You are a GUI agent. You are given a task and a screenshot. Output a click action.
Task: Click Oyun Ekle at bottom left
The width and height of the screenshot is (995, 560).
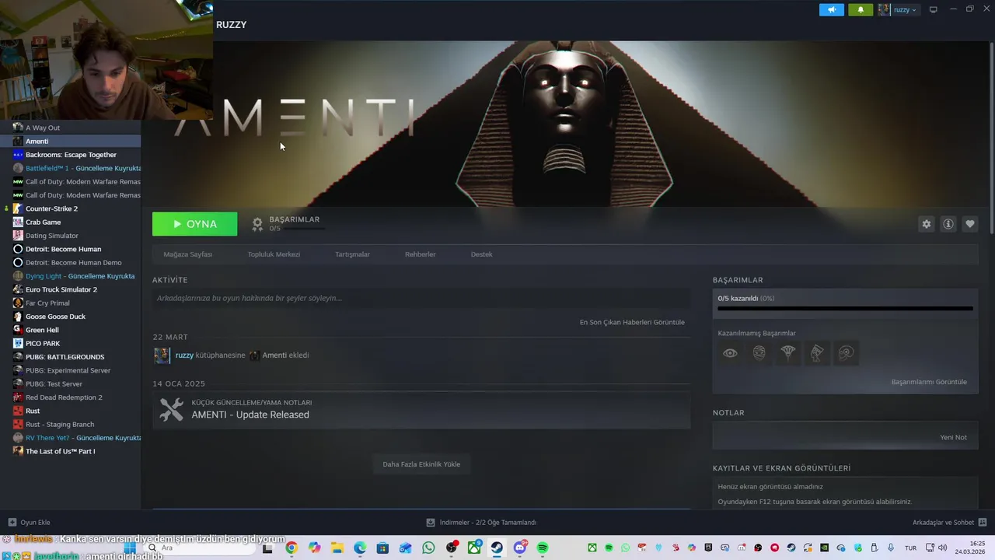(29, 523)
